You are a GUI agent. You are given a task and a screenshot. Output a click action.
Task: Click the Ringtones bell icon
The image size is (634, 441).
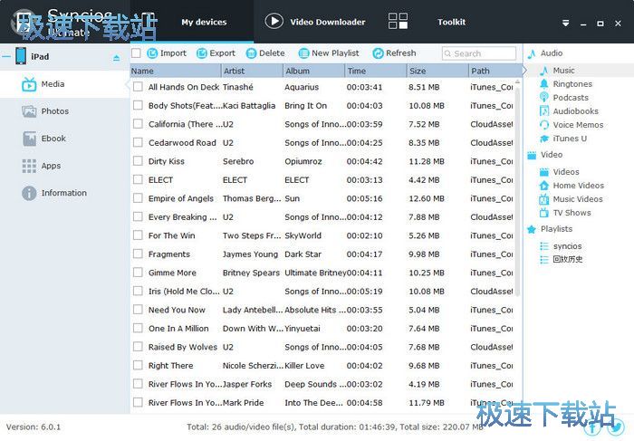[544, 84]
